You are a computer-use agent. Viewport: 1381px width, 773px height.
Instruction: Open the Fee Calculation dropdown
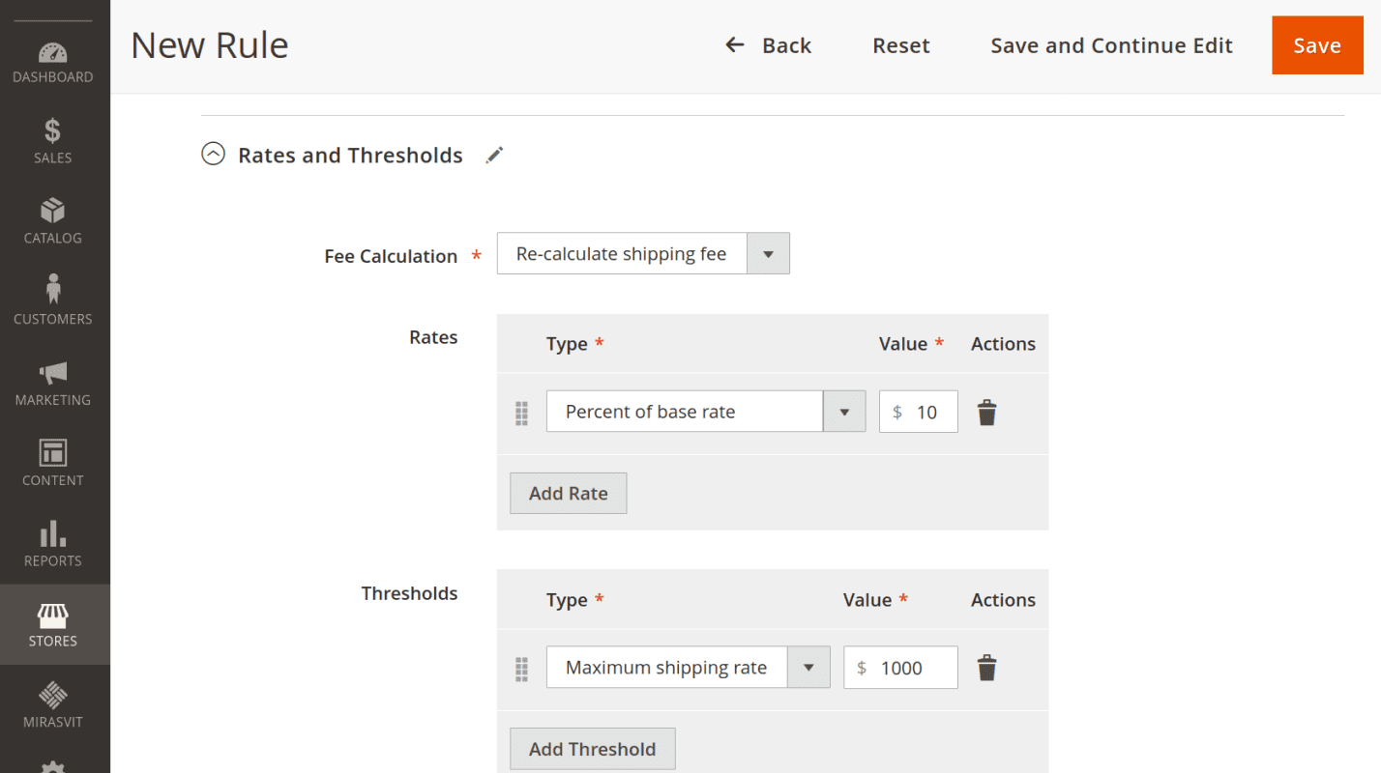(x=643, y=253)
